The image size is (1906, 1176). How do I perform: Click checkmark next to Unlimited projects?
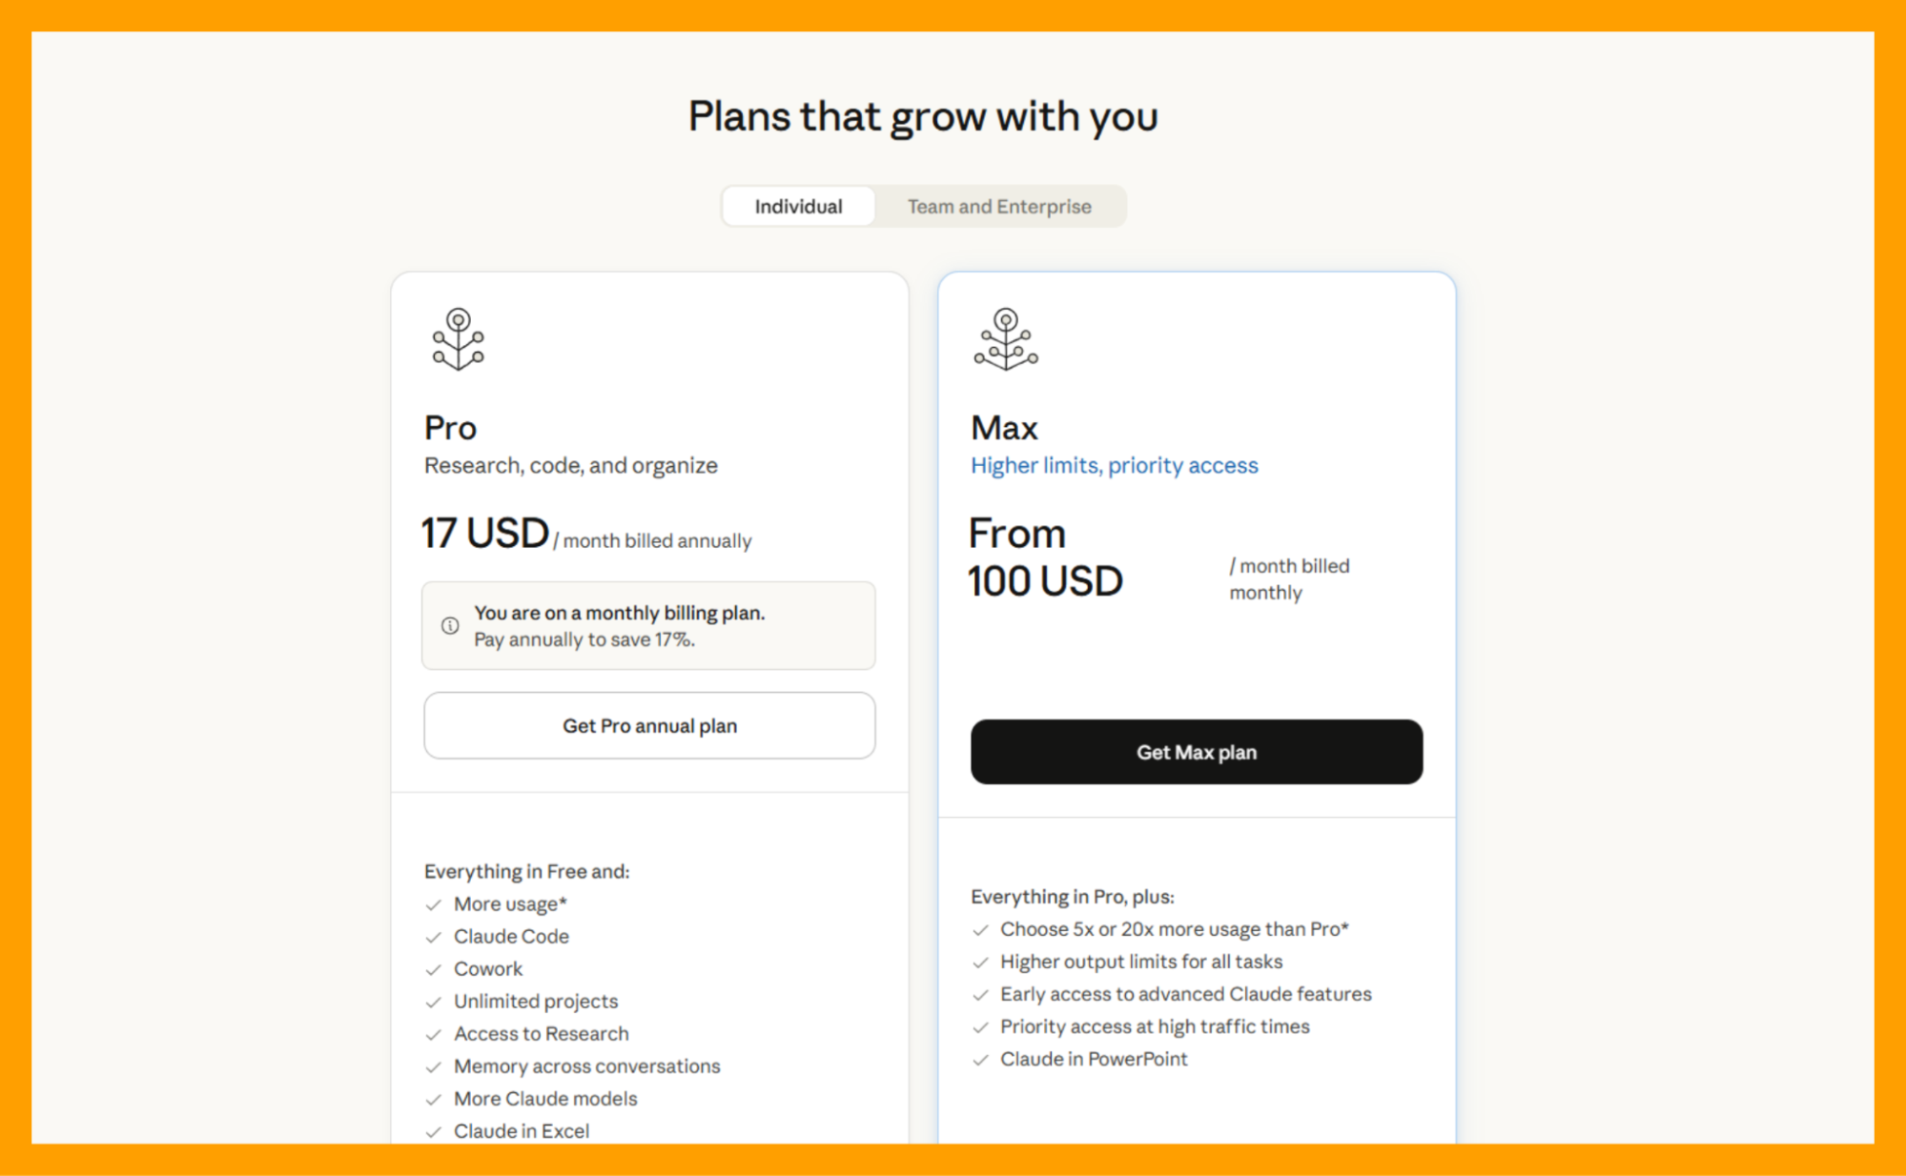(x=434, y=1003)
